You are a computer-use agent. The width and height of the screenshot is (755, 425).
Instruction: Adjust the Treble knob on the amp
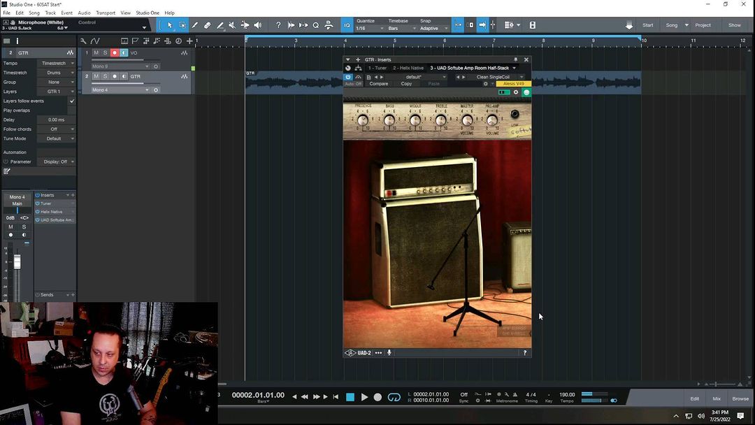(440, 121)
